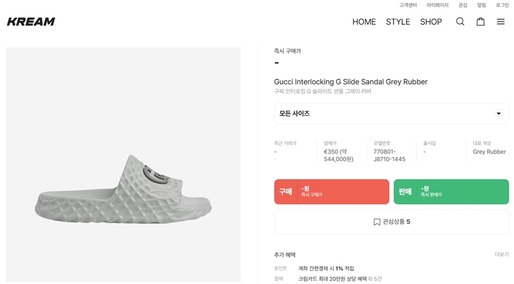514x284 pixels.
Task: Click the 로그인 login link
Action: tap(502, 5)
